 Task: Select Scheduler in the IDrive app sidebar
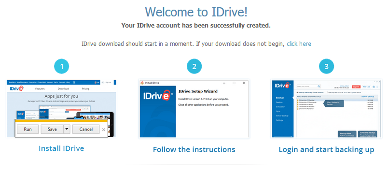[x=280, y=107]
